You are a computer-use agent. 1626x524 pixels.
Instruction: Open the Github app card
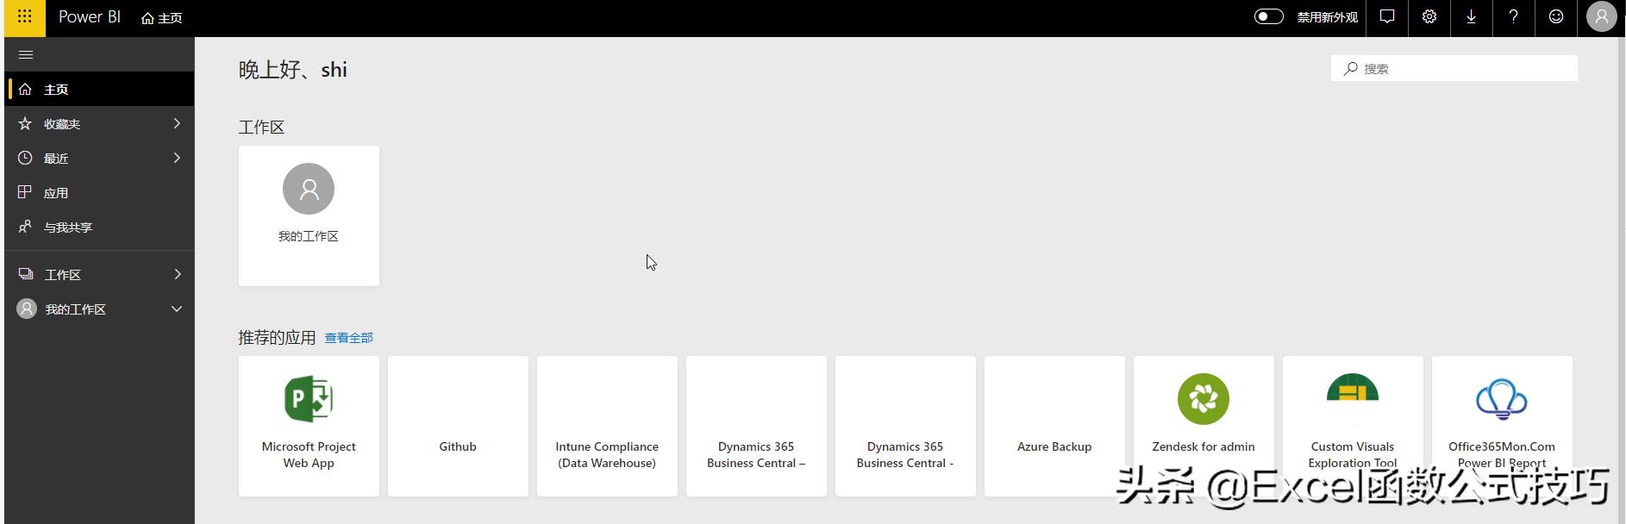[x=458, y=426]
